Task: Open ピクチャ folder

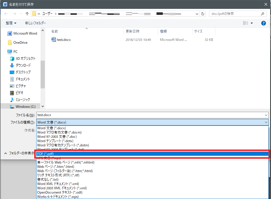Action: tap(18, 86)
